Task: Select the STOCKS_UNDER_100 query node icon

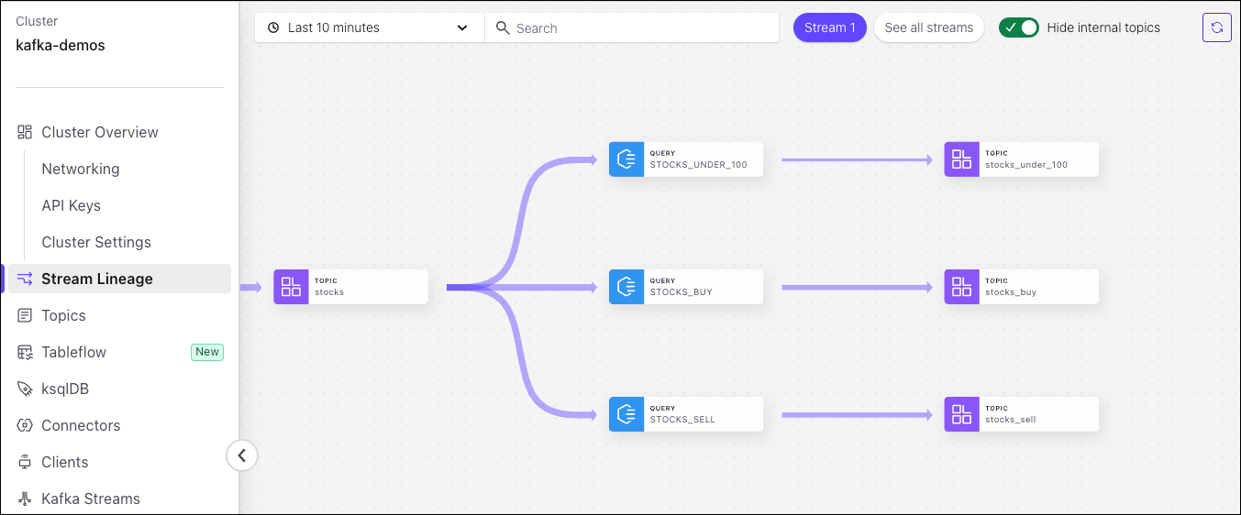Action: tap(626, 159)
